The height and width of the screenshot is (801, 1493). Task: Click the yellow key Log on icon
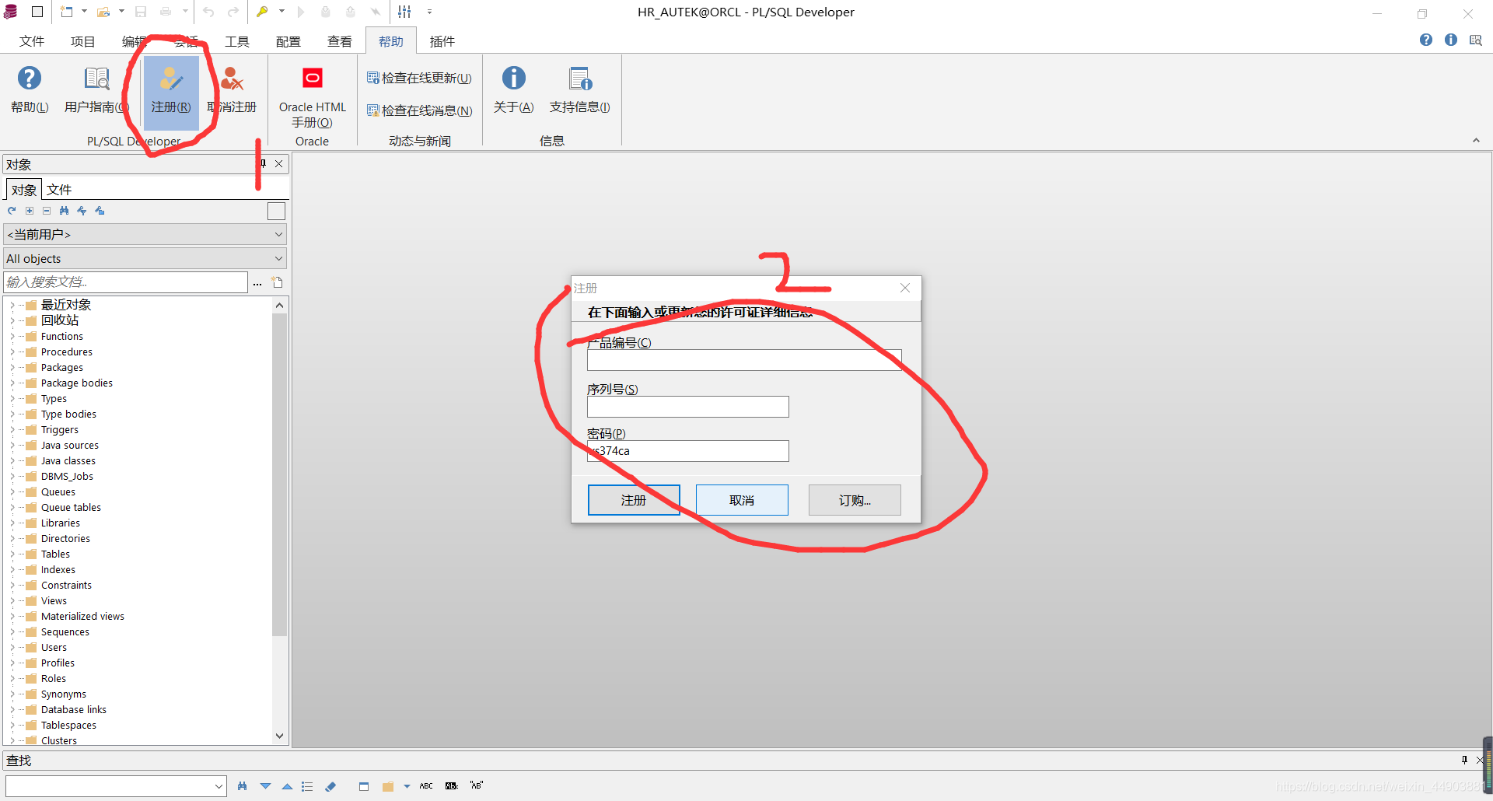[262, 12]
